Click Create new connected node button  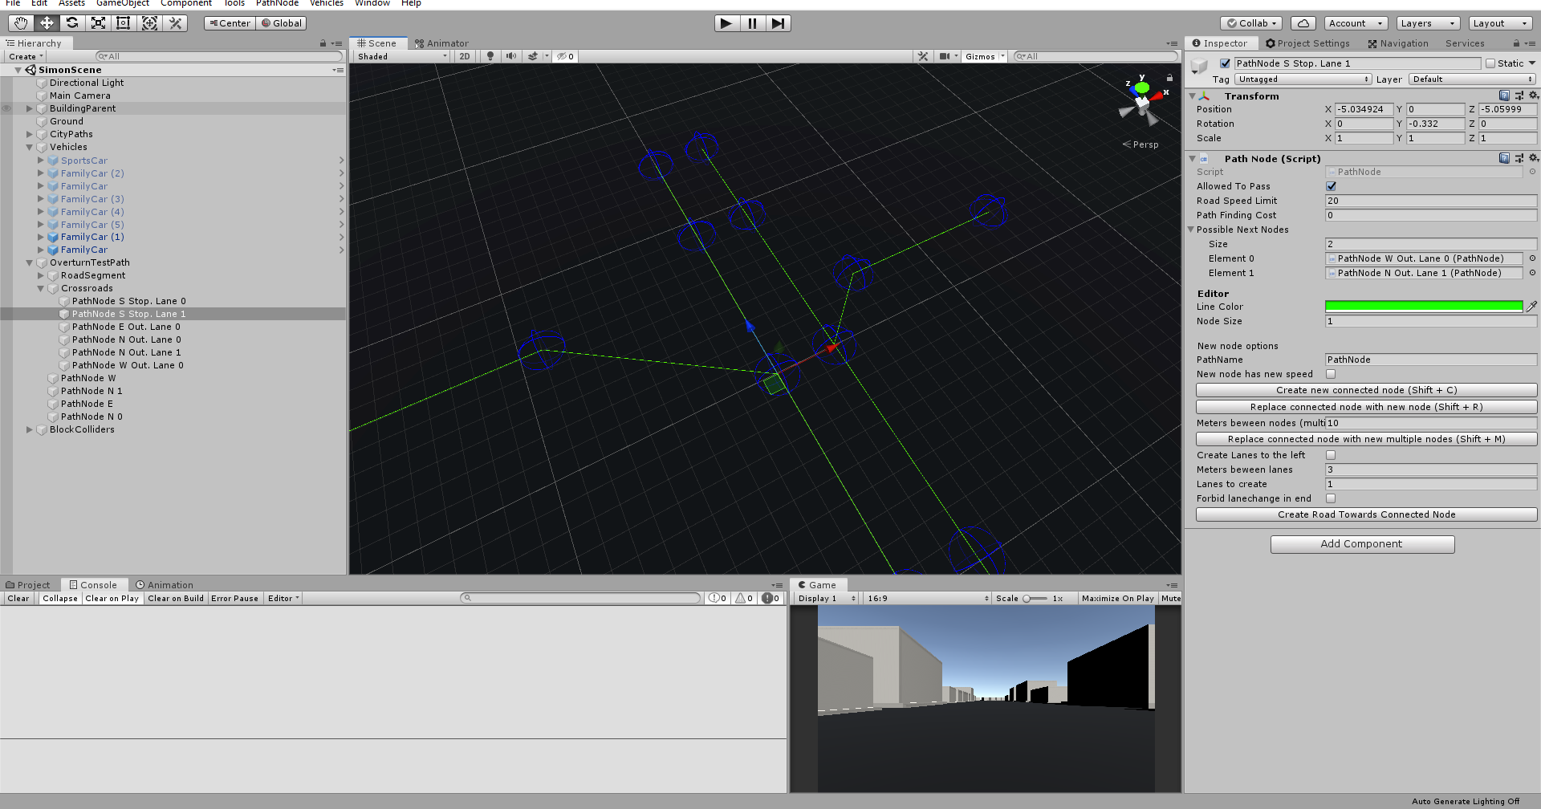click(x=1366, y=390)
